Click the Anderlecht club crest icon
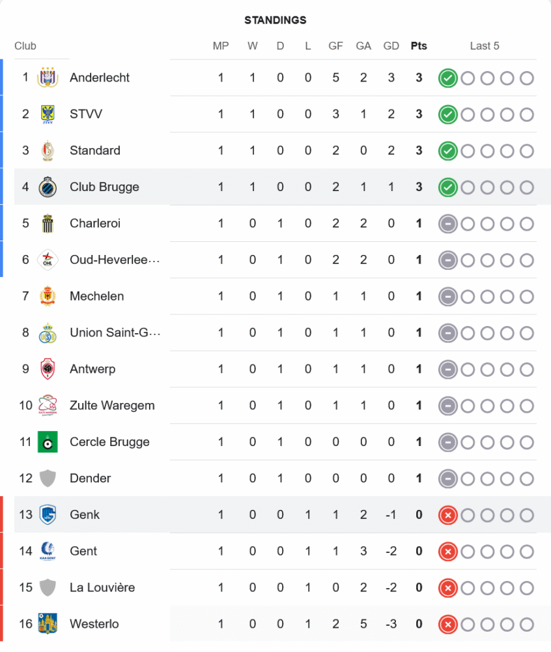The width and height of the screenshot is (551, 652). coord(48,78)
